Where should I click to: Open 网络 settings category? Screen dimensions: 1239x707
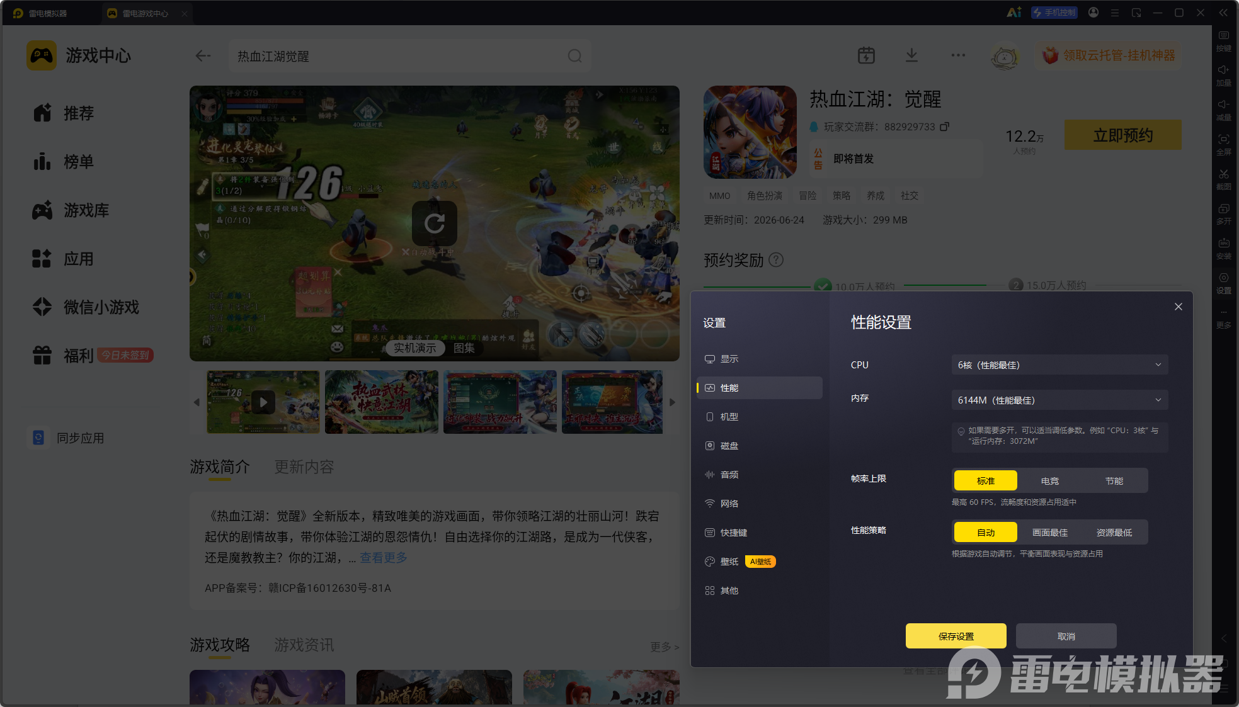pos(759,504)
